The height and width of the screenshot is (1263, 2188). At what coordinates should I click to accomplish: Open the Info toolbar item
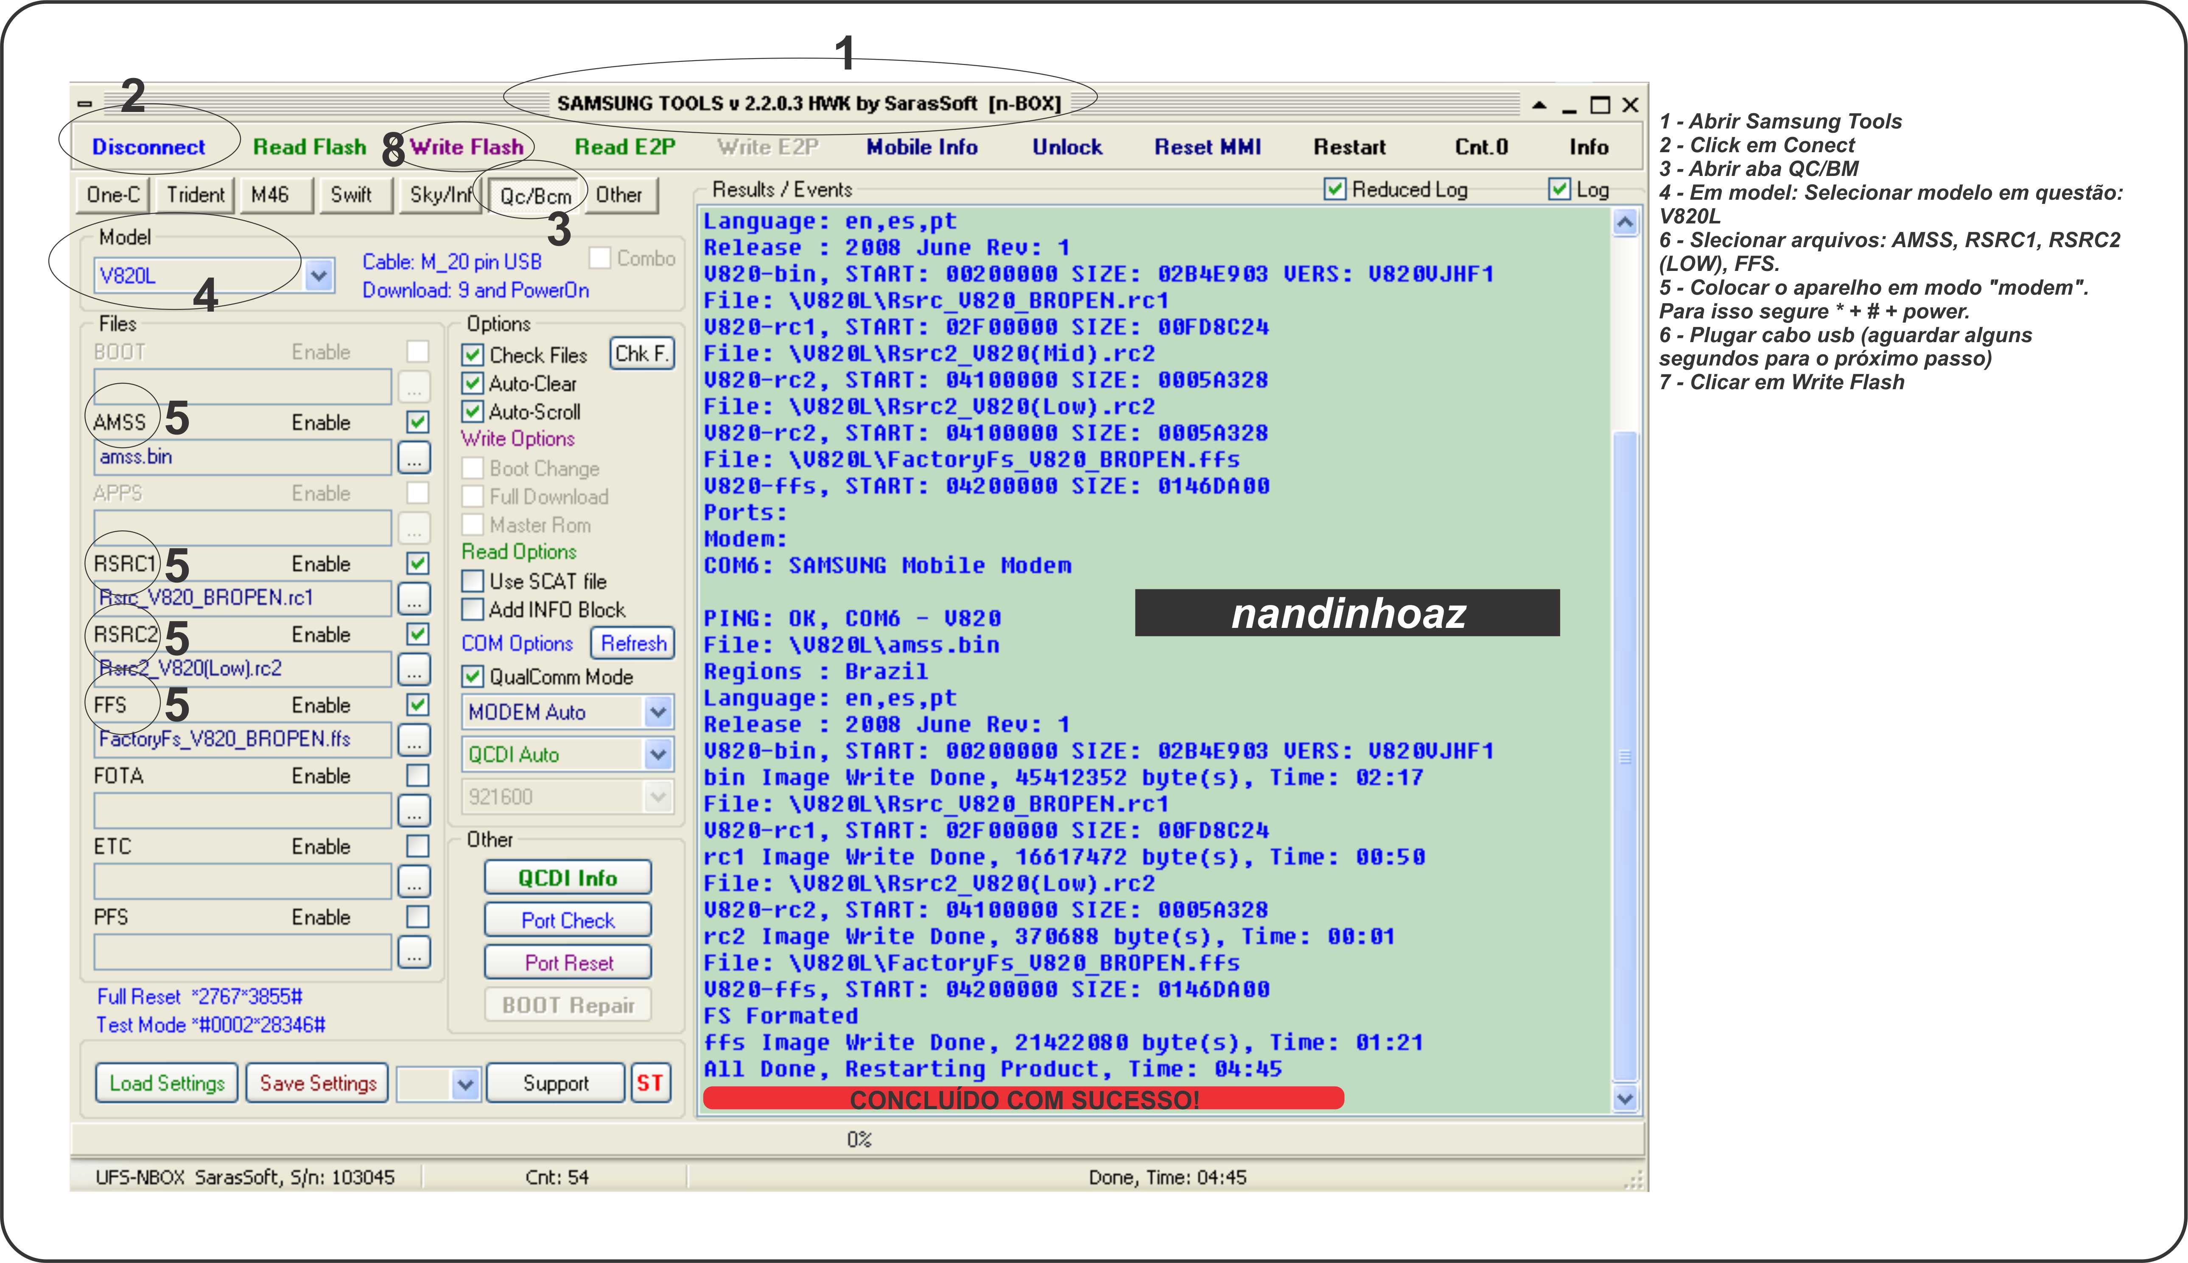(1588, 147)
